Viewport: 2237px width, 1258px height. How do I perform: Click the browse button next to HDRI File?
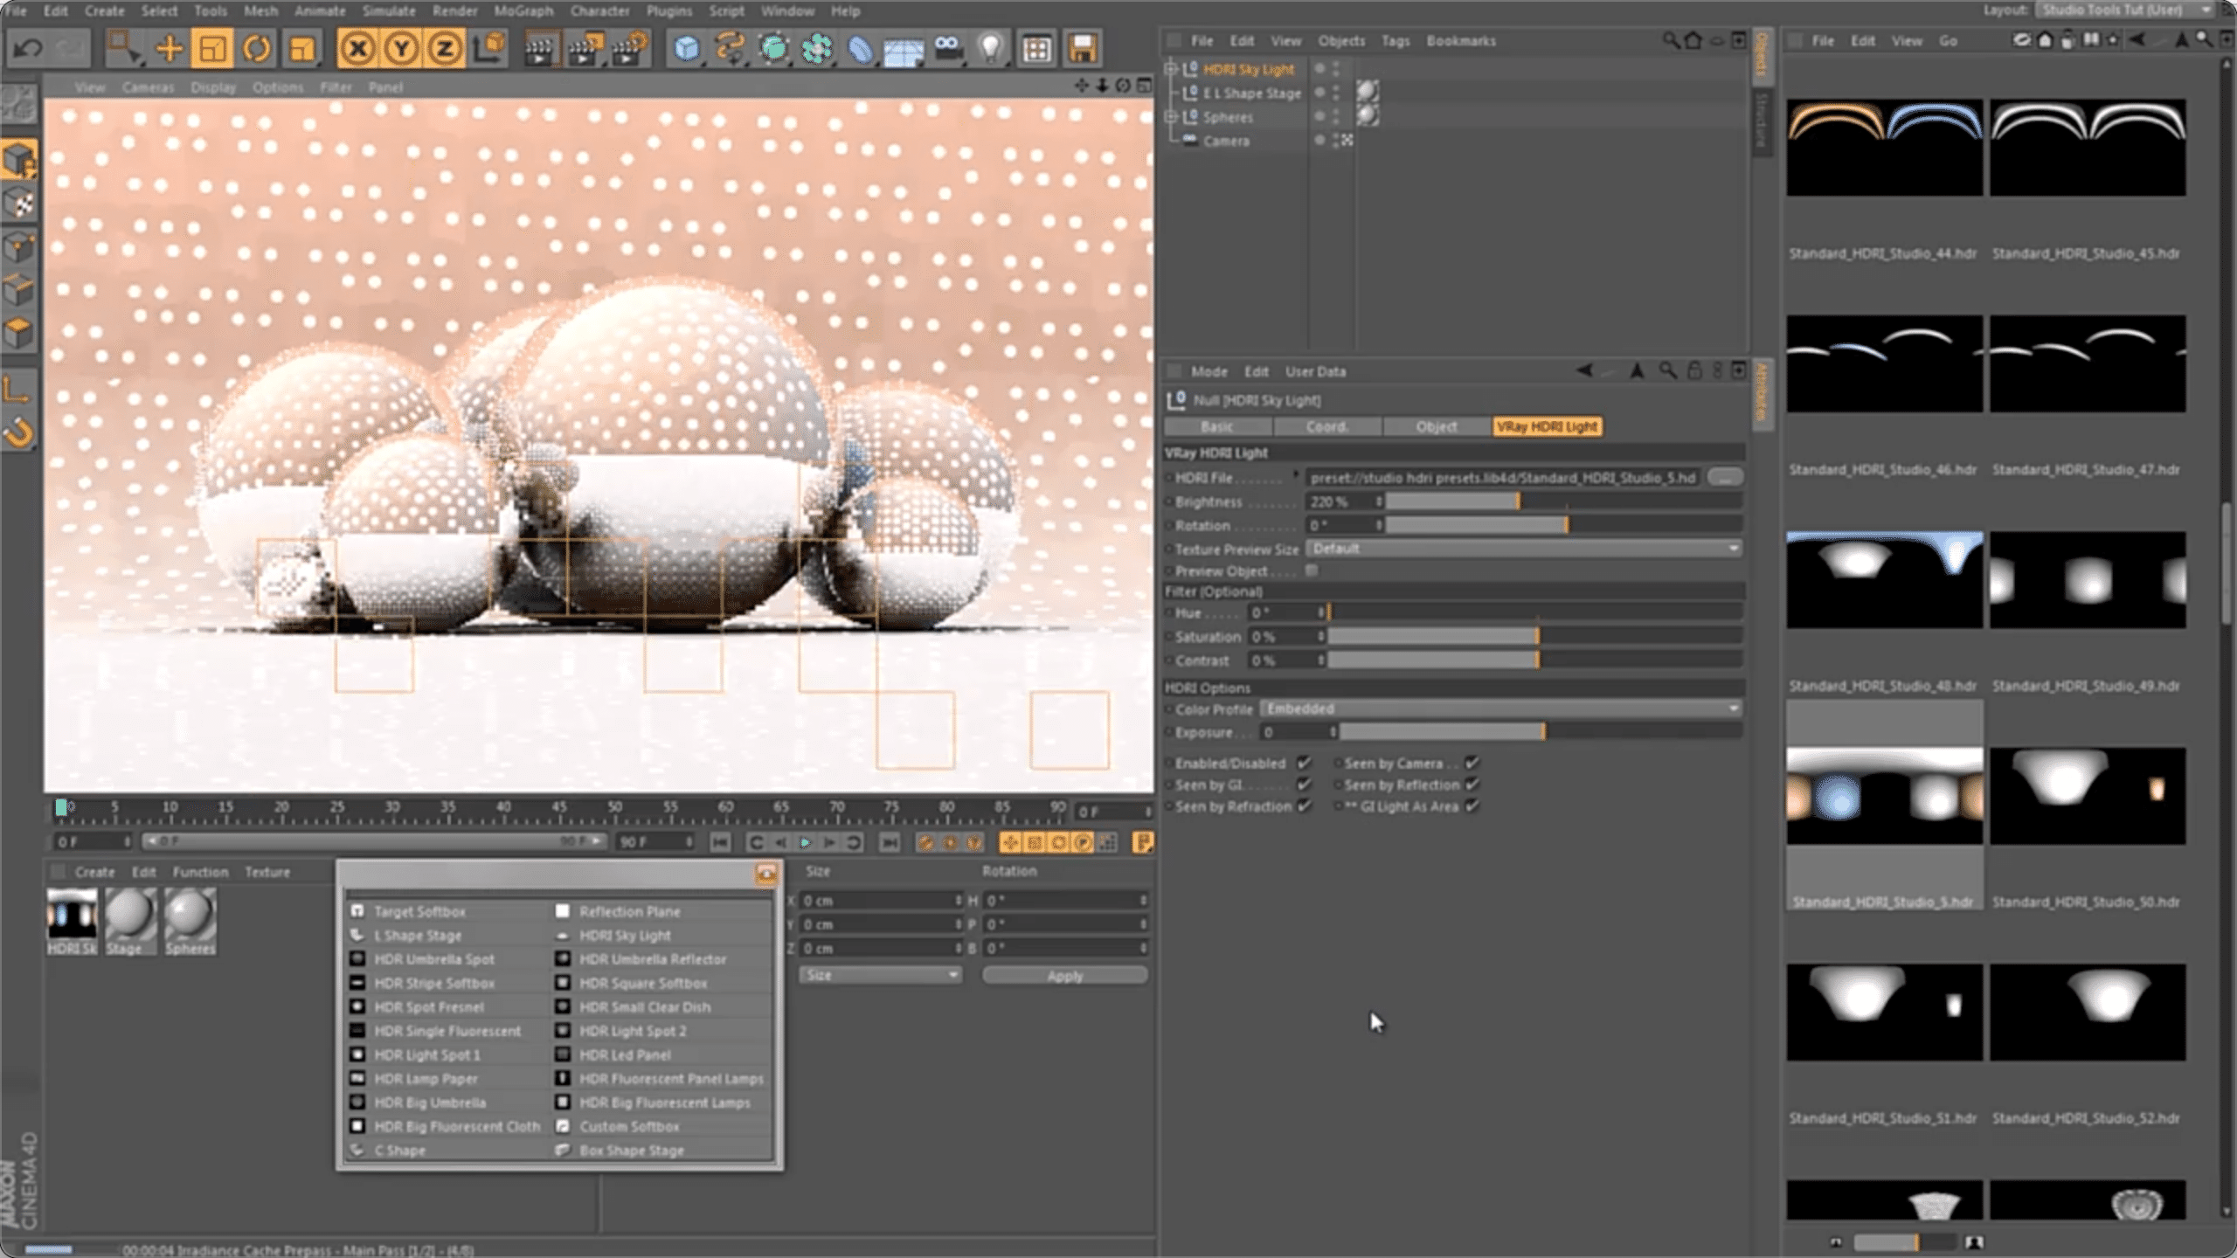1723,477
